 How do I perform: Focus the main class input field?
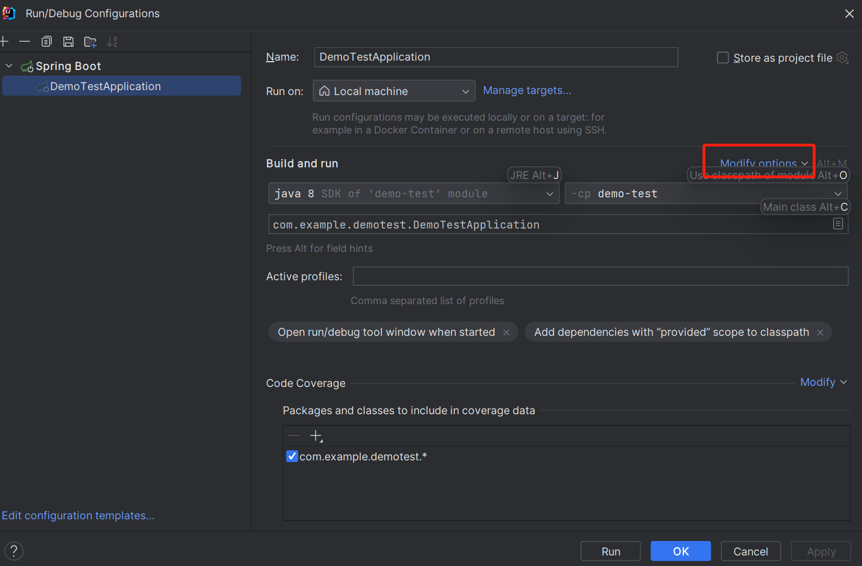coord(558,225)
